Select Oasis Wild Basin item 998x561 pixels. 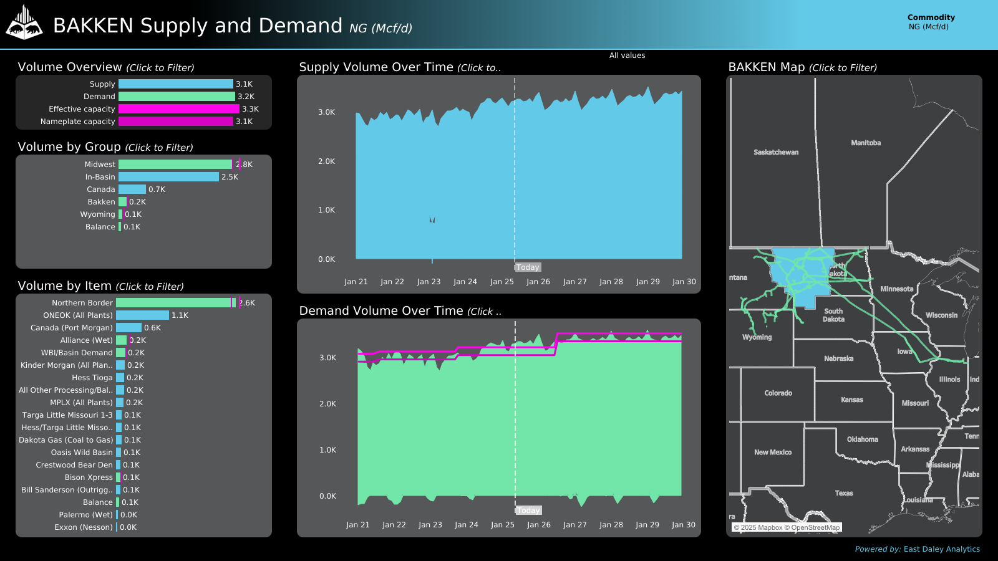pyautogui.click(x=82, y=453)
